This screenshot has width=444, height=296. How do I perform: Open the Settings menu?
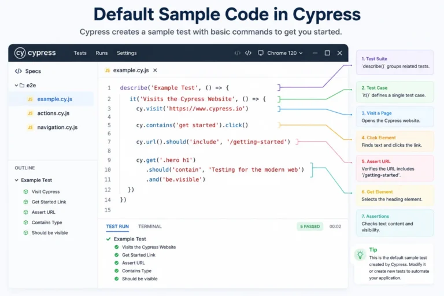127,53
